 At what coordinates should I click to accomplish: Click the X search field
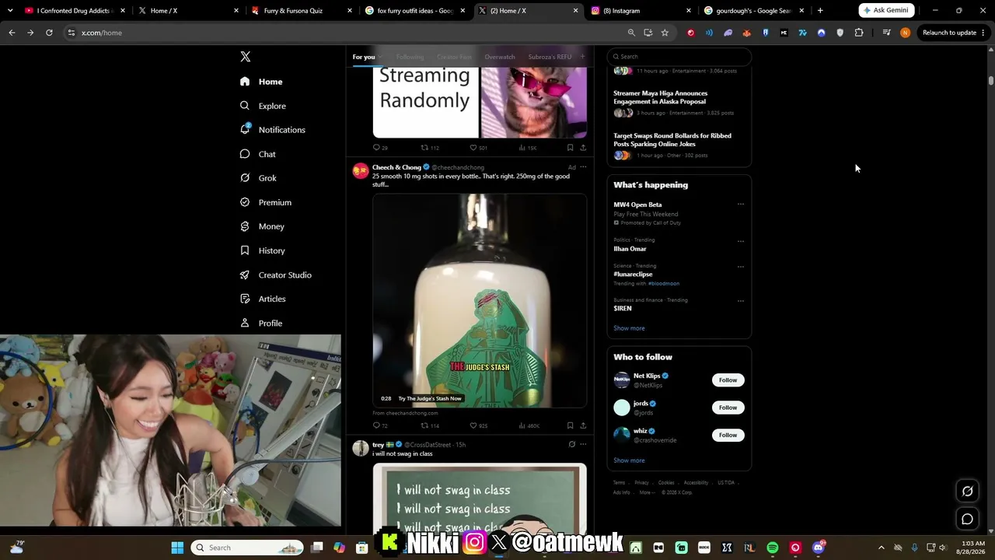tap(679, 57)
